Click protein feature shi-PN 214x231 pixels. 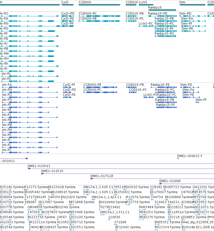coord(7,90)
